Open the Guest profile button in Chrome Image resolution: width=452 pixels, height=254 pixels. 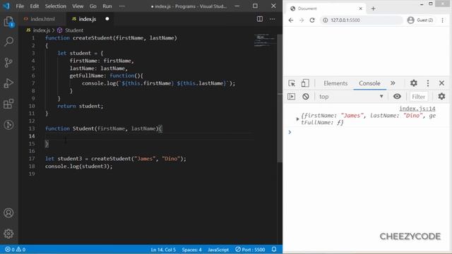420,20
